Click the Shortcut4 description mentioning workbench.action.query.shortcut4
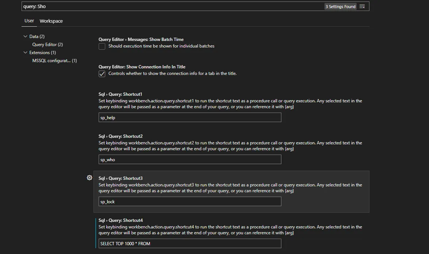This screenshot has height=254, width=429. (x=230, y=230)
